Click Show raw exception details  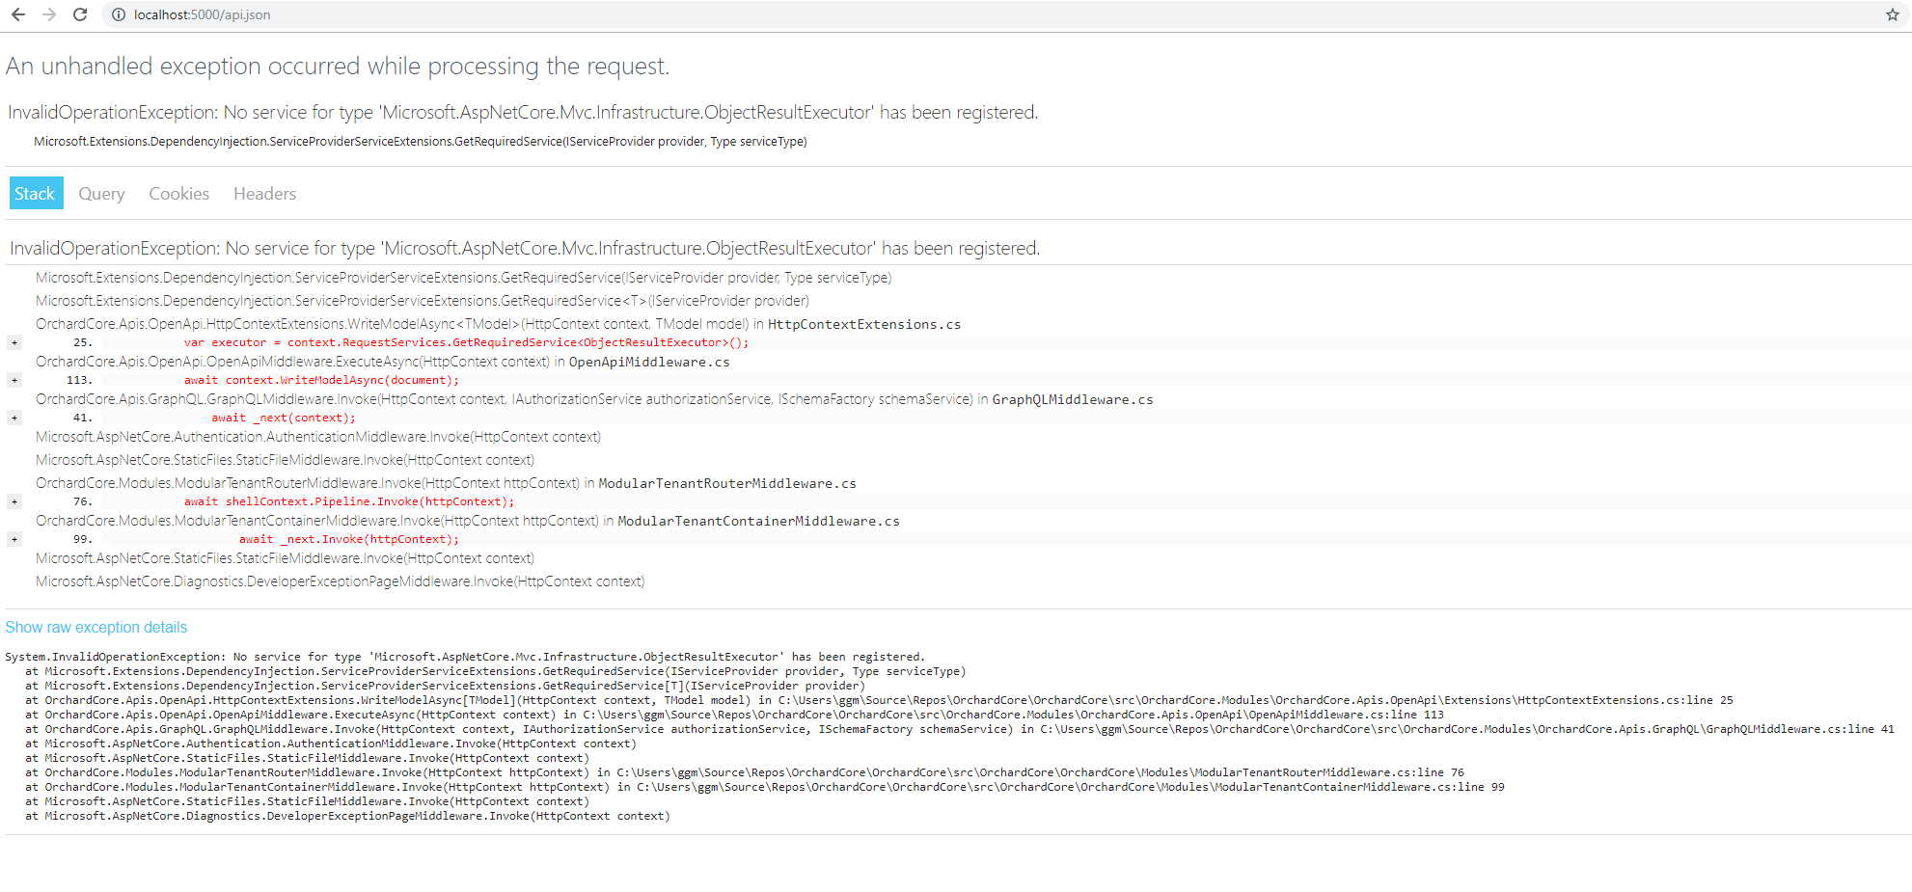tap(96, 627)
